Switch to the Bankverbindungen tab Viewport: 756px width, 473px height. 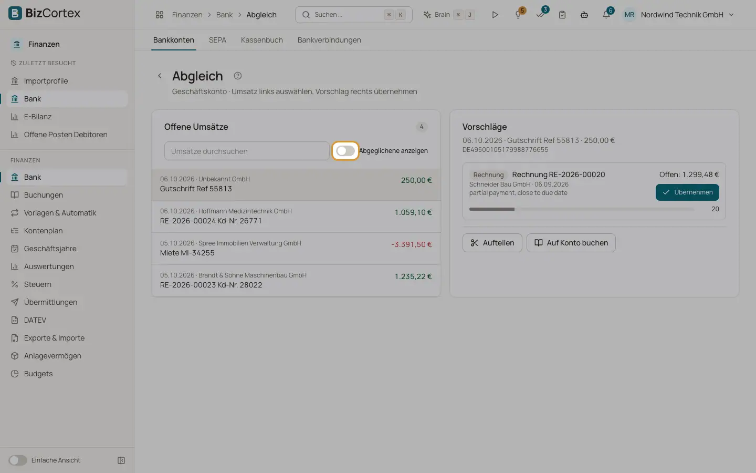329,40
